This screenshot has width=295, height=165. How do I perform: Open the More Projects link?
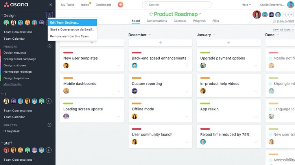click(13, 84)
